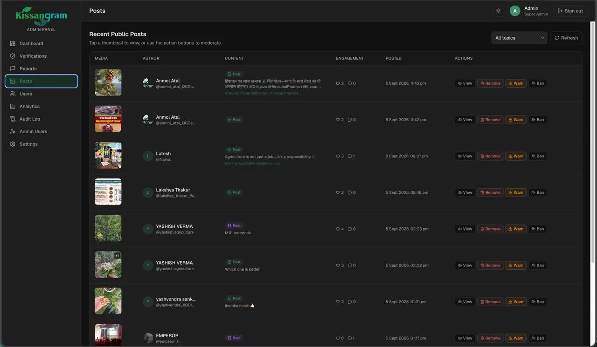This screenshot has width=597, height=347.
Task: Ban author of jhumka mirch post
Action: point(537,302)
